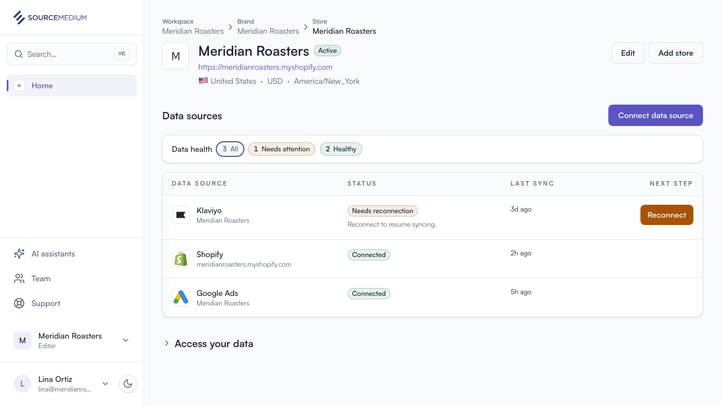
Task: Open the Team page
Action: coord(72,278)
